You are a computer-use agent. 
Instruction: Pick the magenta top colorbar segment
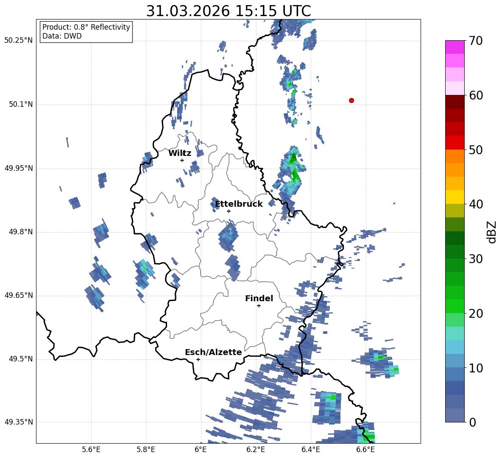455,47
